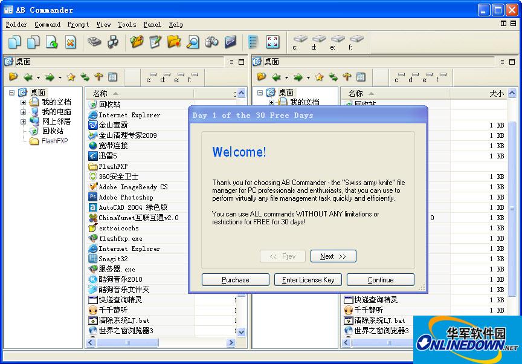Select drive c: in main toolbar
Image resolution: width=522 pixels, height=364 pixels.
[x=300, y=42]
